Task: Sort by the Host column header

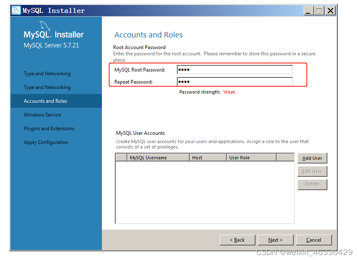Action: [x=208, y=158]
